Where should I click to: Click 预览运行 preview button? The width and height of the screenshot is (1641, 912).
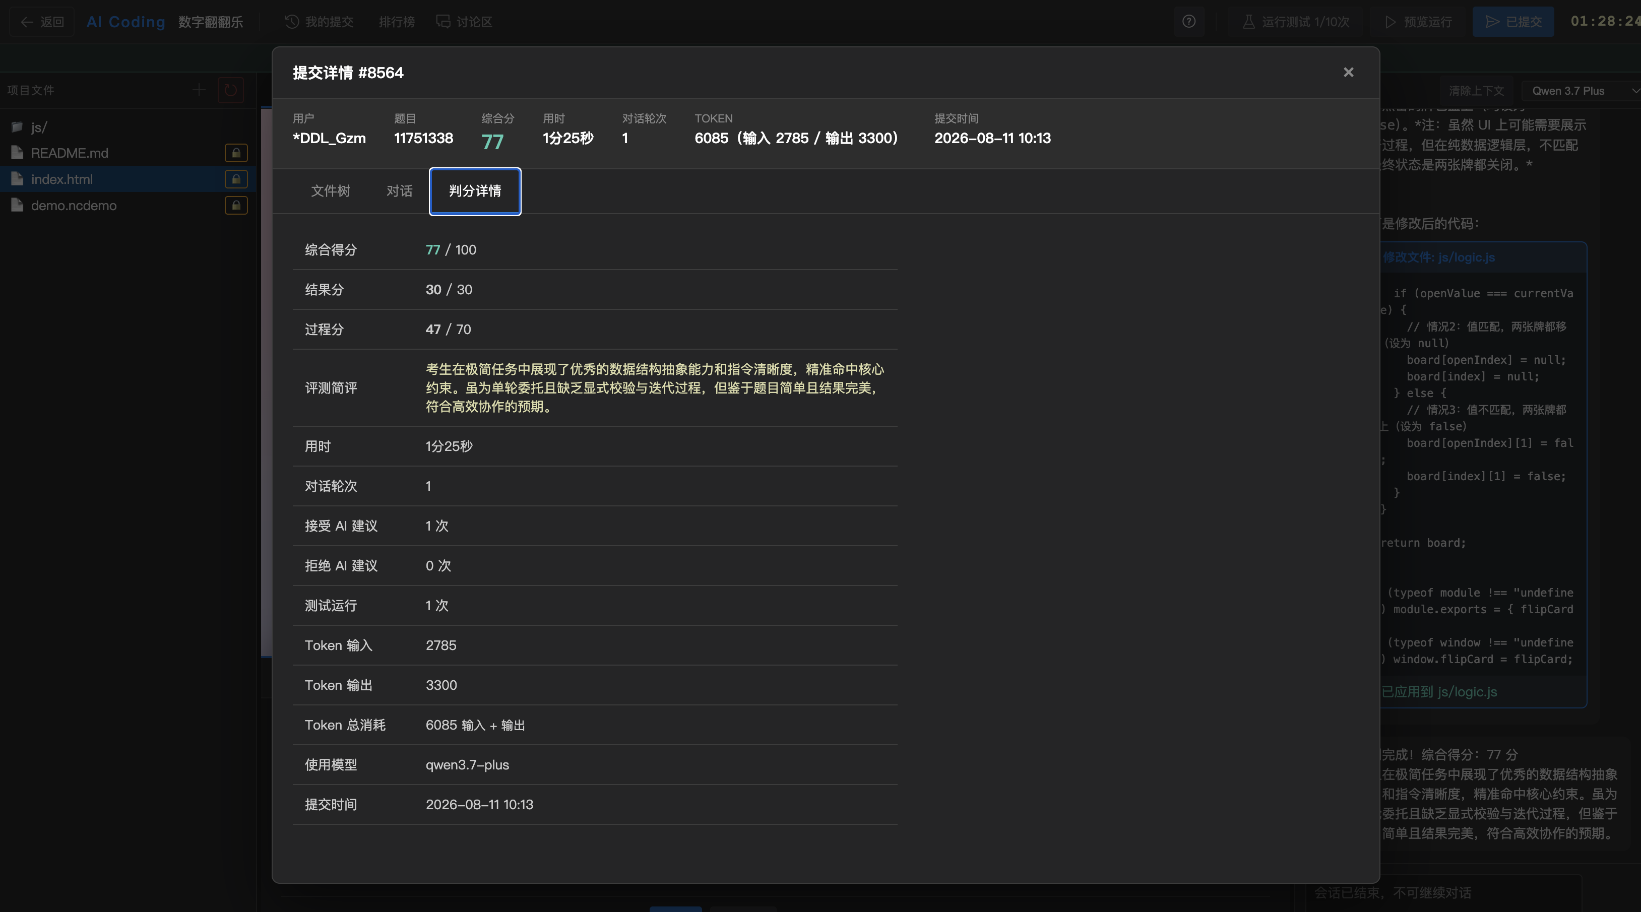click(1419, 22)
